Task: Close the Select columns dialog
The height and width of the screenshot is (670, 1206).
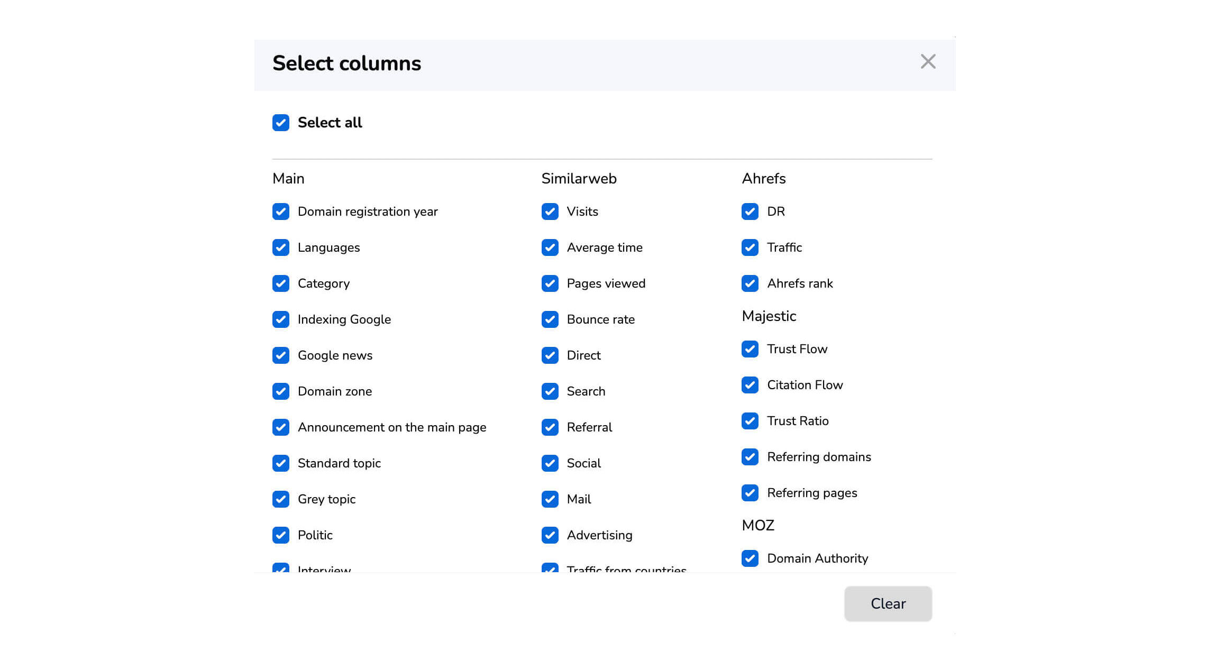Action: [x=928, y=62]
